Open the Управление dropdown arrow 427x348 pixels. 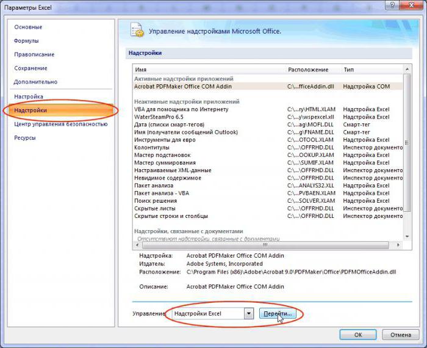point(249,314)
